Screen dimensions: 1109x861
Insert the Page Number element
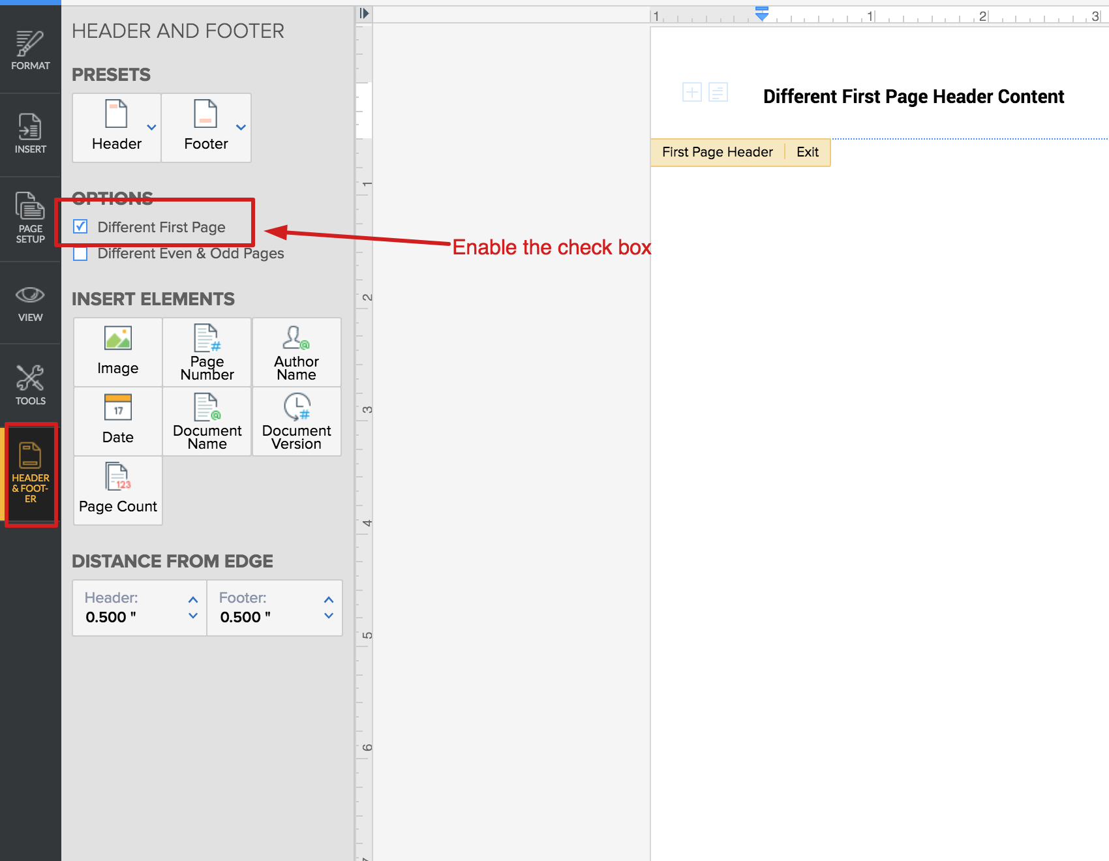pyautogui.click(x=207, y=352)
